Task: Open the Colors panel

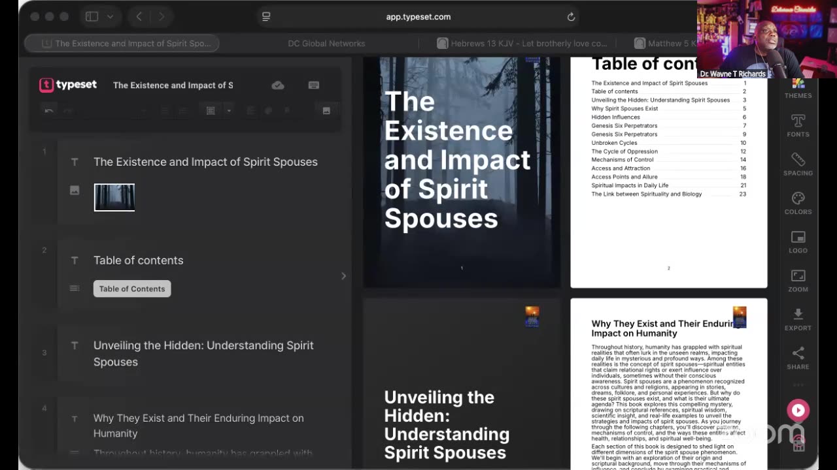Action: pyautogui.click(x=798, y=203)
